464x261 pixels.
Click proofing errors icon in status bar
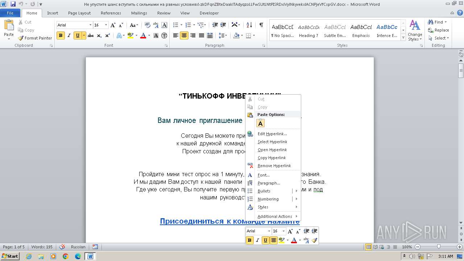click(62, 247)
